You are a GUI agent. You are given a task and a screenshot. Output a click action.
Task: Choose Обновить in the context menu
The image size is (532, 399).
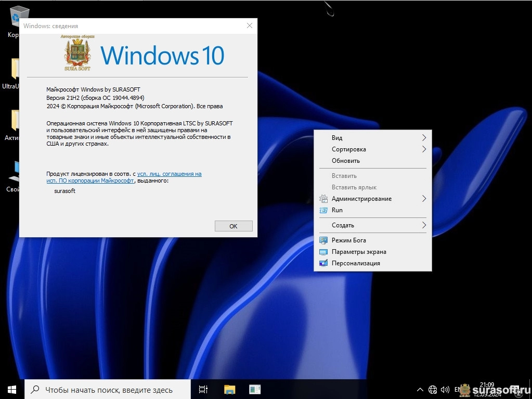pyautogui.click(x=346, y=161)
